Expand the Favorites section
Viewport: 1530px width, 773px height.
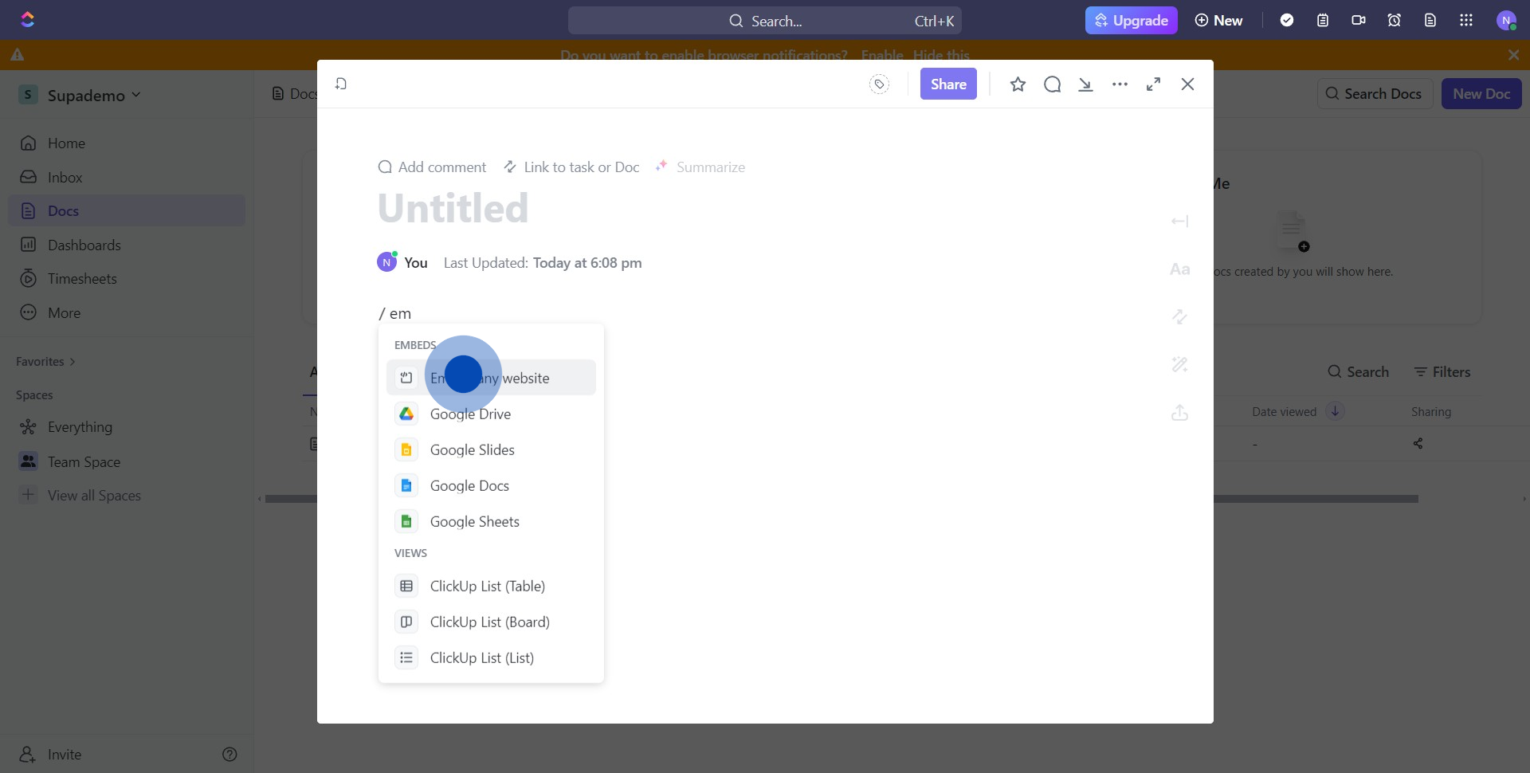coord(45,361)
